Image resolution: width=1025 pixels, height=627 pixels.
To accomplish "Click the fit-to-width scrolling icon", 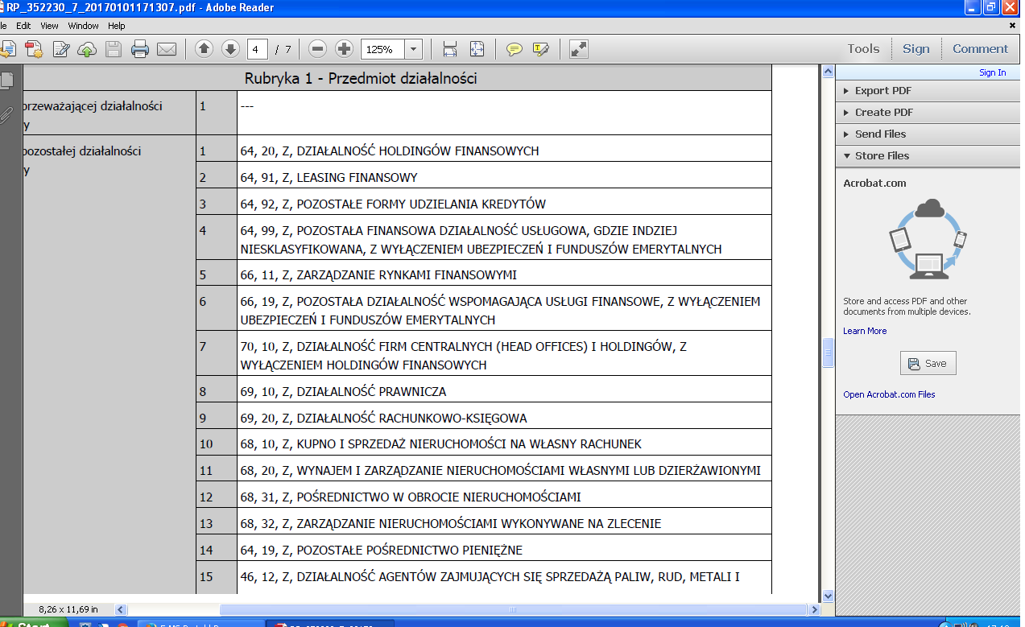I will 450,49.
